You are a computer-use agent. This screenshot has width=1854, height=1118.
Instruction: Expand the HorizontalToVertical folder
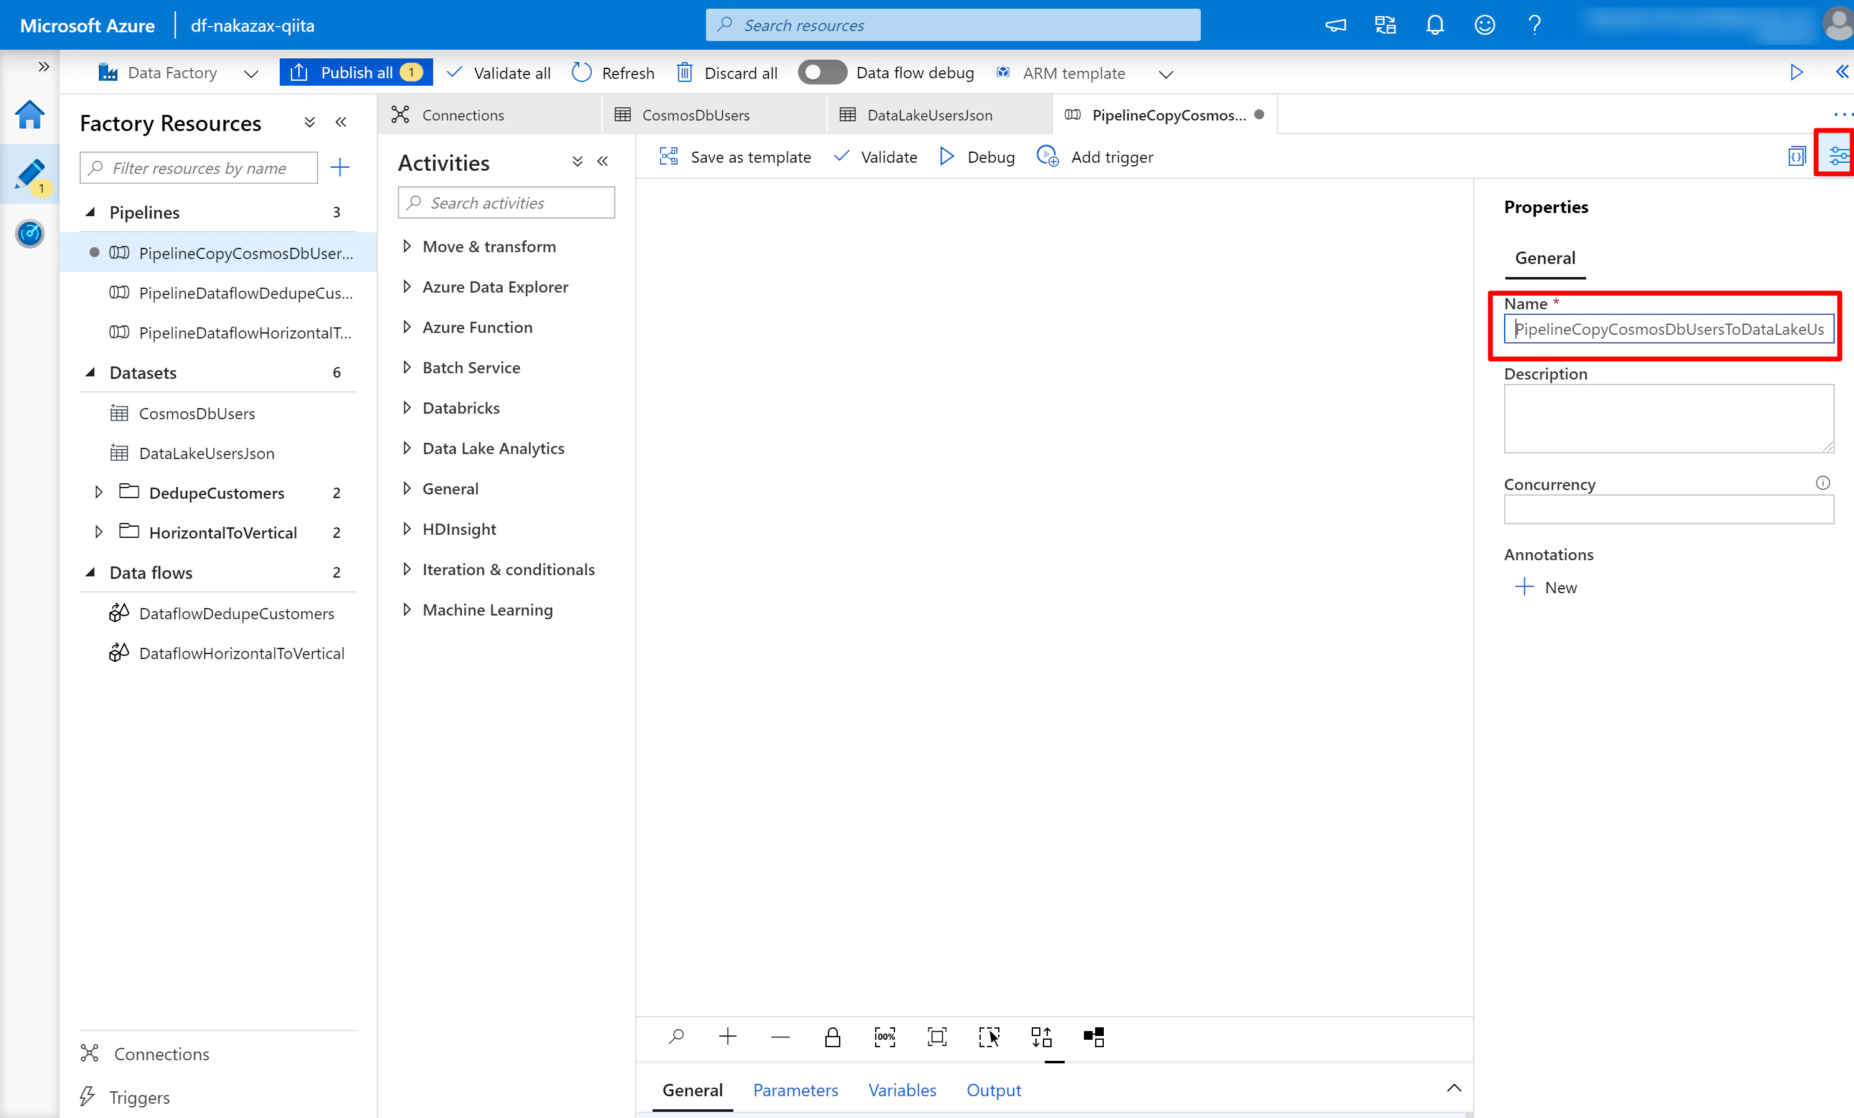pos(99,532)
